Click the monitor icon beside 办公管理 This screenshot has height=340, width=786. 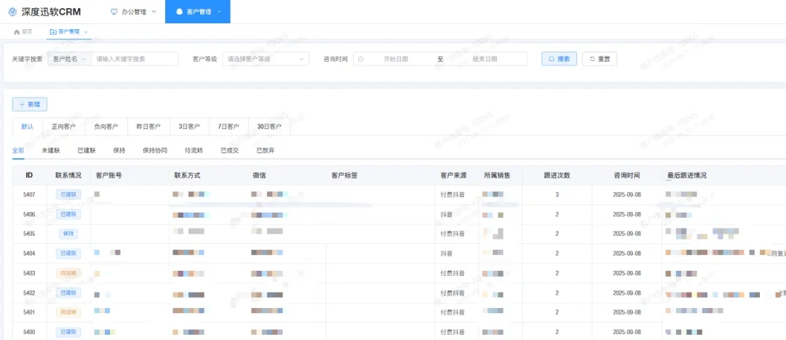[x=114, y=12]
